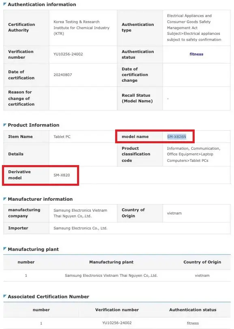Click the certification date 20240807
234x329 pixels.
[x=62, y=75]
